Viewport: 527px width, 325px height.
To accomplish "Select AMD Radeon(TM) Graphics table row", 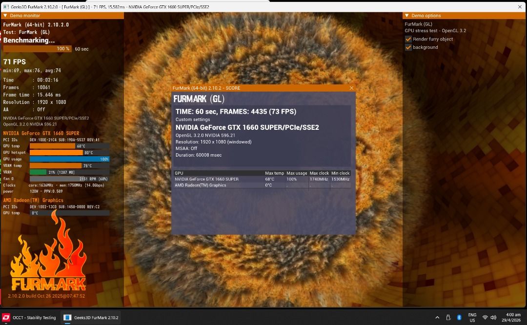I will 262,185.
